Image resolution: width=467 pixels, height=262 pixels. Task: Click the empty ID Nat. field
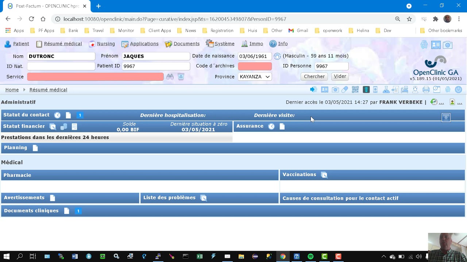[61, 66]
